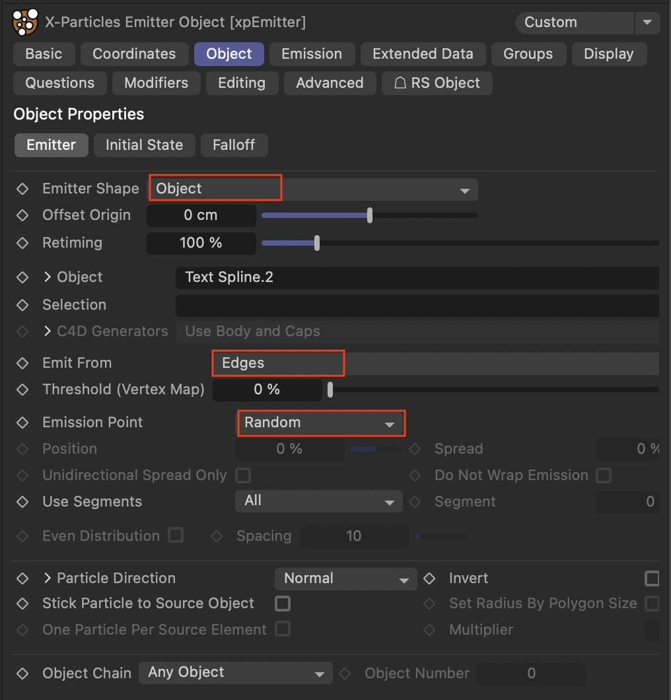
Task: Toggle Do Not Wrap Emission checkbox
Action: click(x=604, y=475)
